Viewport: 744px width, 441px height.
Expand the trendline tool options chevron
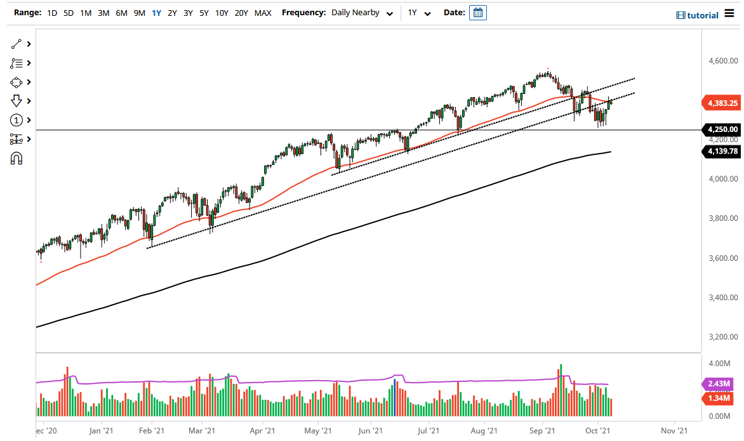[27, 44]
